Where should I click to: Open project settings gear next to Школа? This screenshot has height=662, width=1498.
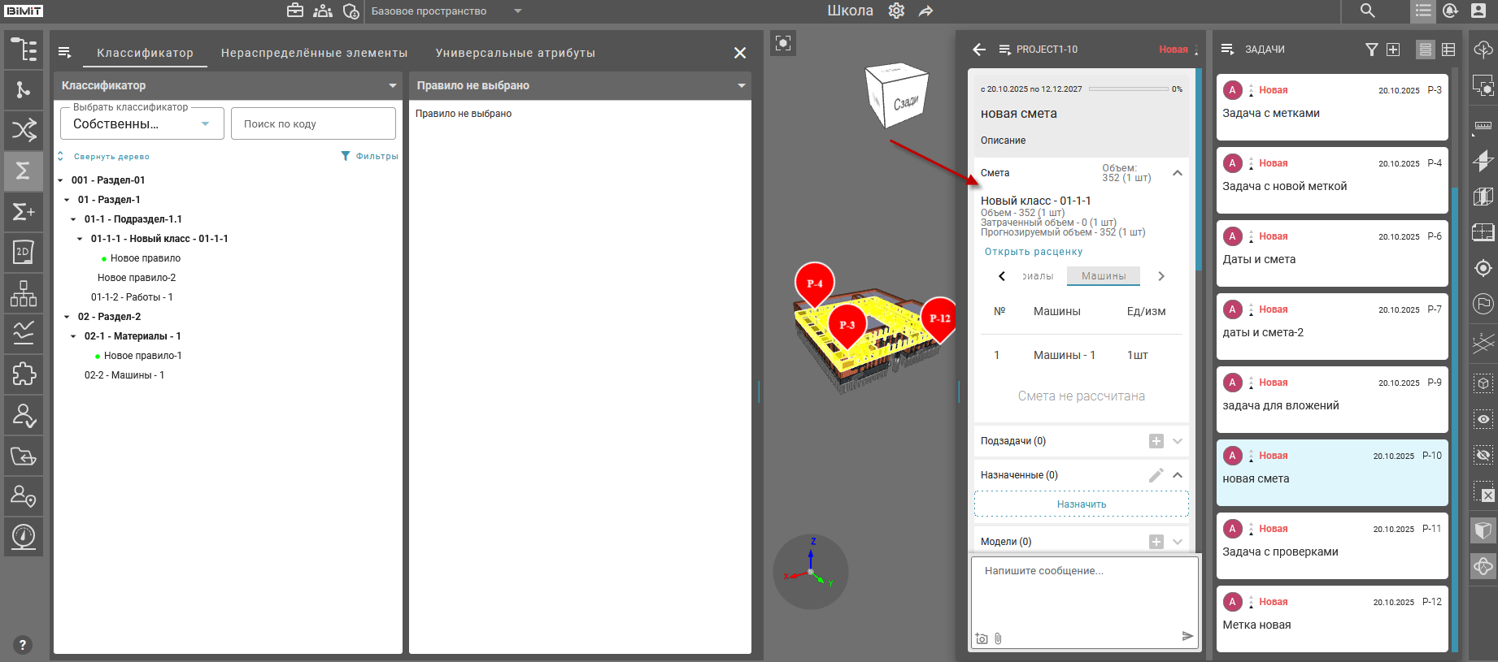tap(896, 11)
